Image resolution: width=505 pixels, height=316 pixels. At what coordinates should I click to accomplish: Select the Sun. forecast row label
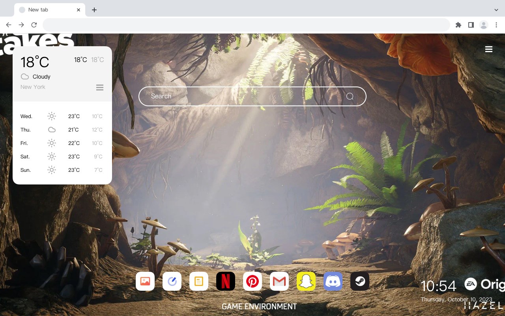tap(26, 170)
